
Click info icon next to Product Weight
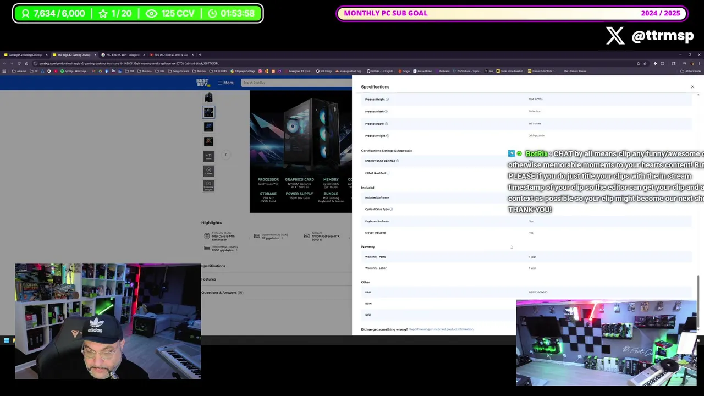click(388, 136)
